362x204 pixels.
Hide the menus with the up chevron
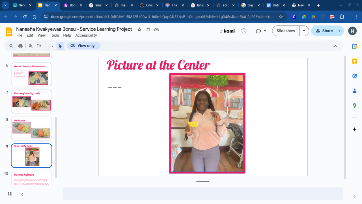coord(335,46)
